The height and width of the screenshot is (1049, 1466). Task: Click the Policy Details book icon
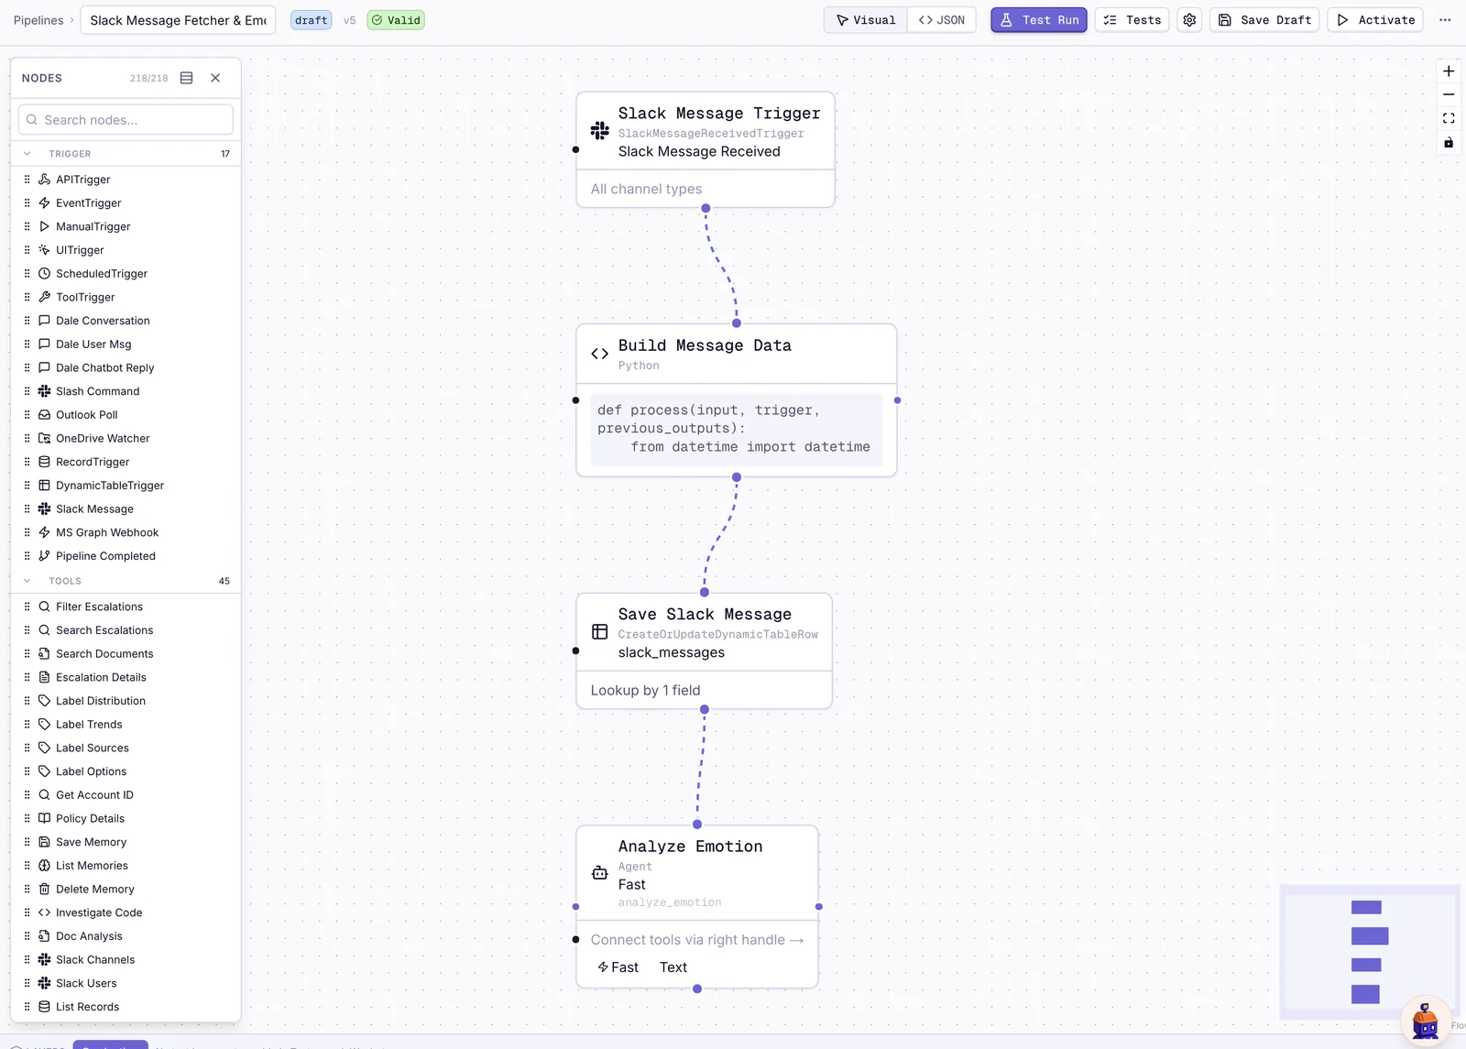pyautogui.click(x=44, y=819)
